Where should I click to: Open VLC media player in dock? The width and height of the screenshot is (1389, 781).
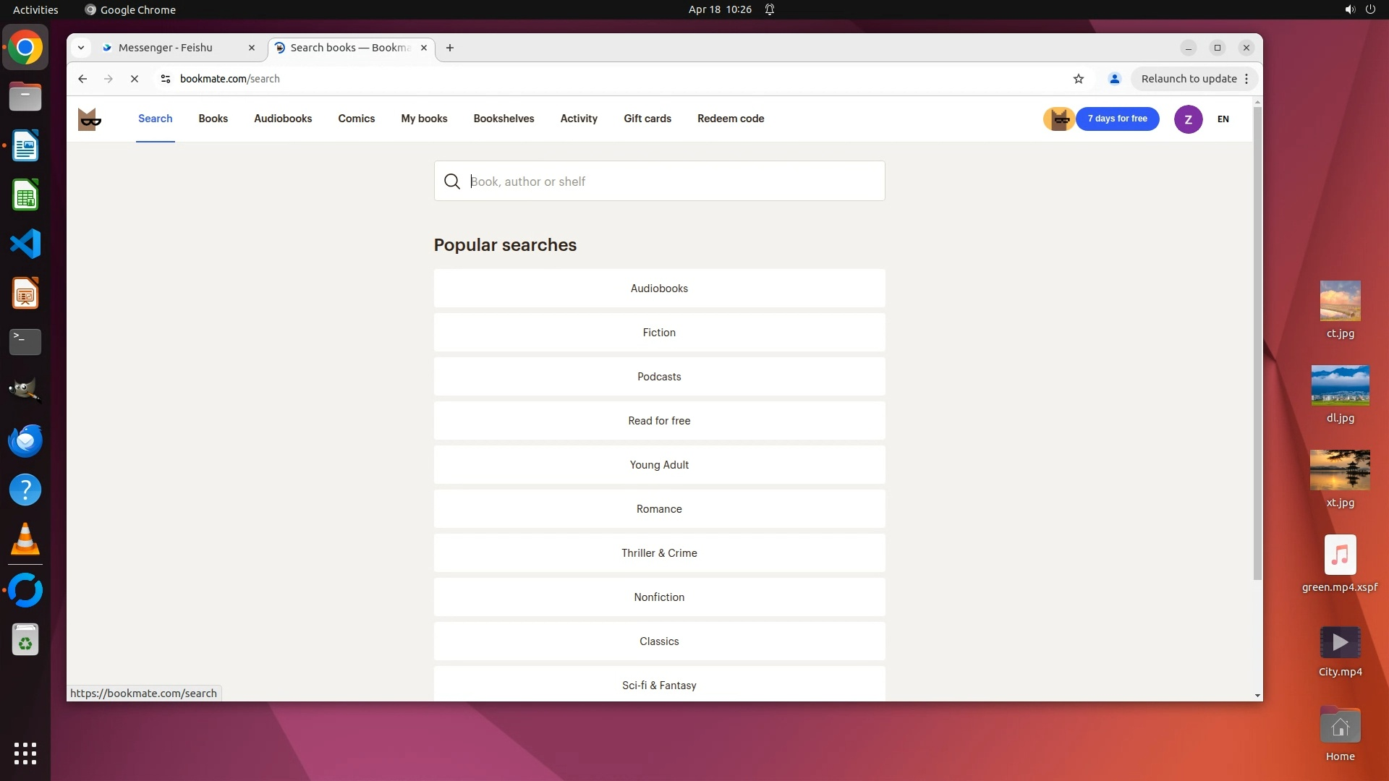click(25, 539)
